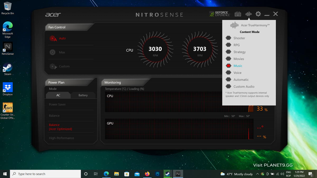Click the CPU fan 3030 RPM gauge
The image size is (317, 178).
(155, 50)
